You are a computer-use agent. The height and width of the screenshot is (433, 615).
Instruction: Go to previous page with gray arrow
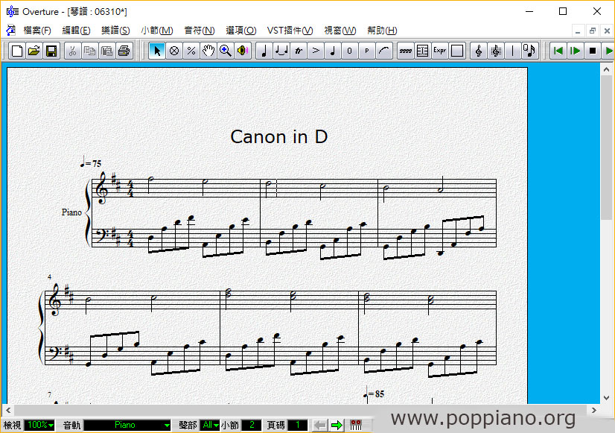click(320, 425)
